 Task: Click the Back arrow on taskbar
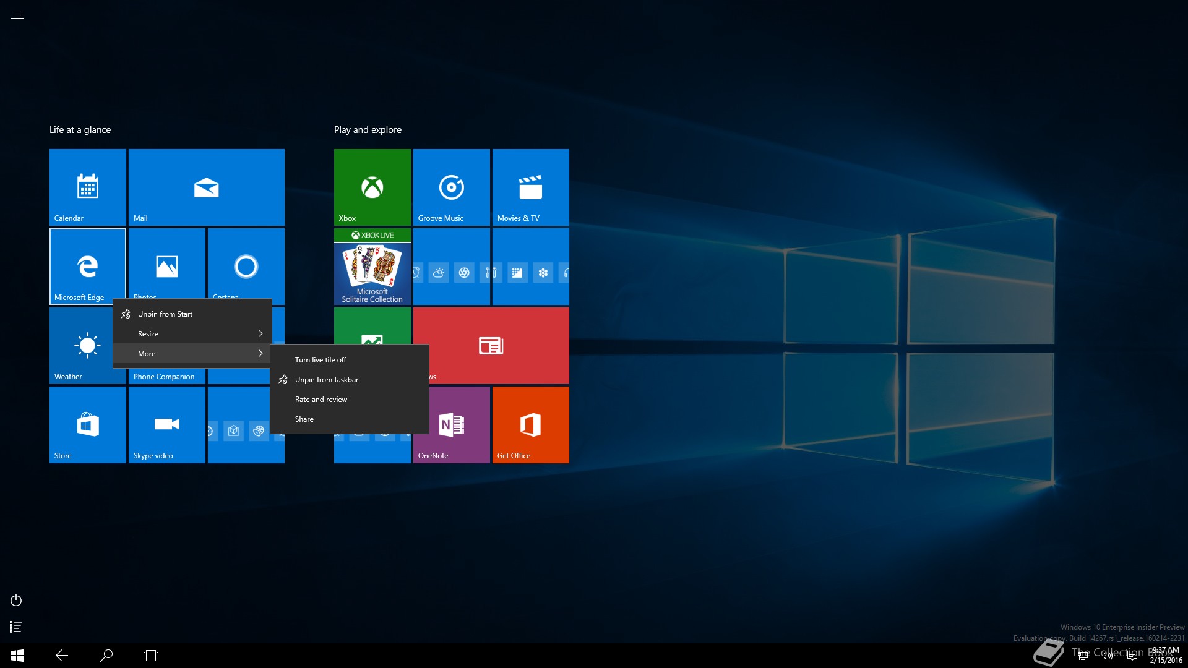[62, 656]
